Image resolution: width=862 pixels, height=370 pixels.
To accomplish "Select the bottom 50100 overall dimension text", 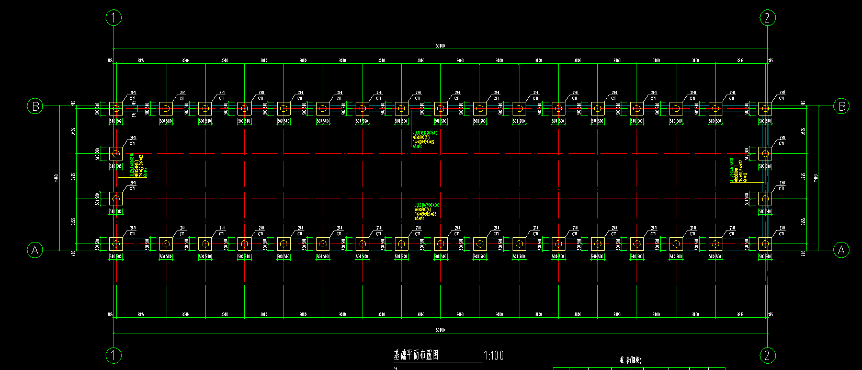I will coord(440,330).
